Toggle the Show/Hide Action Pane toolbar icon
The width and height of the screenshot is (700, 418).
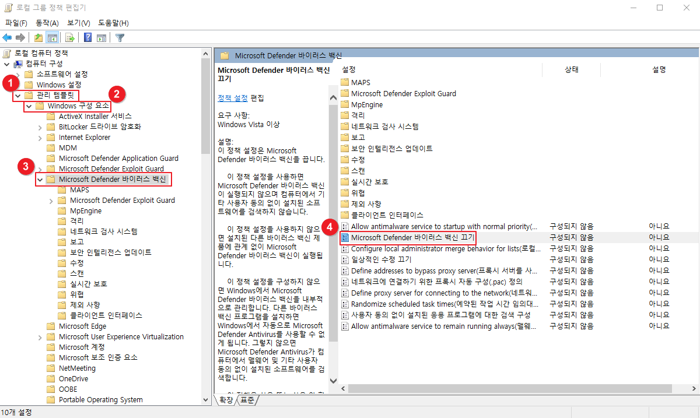pyautogui.click(x=101, y=37)
